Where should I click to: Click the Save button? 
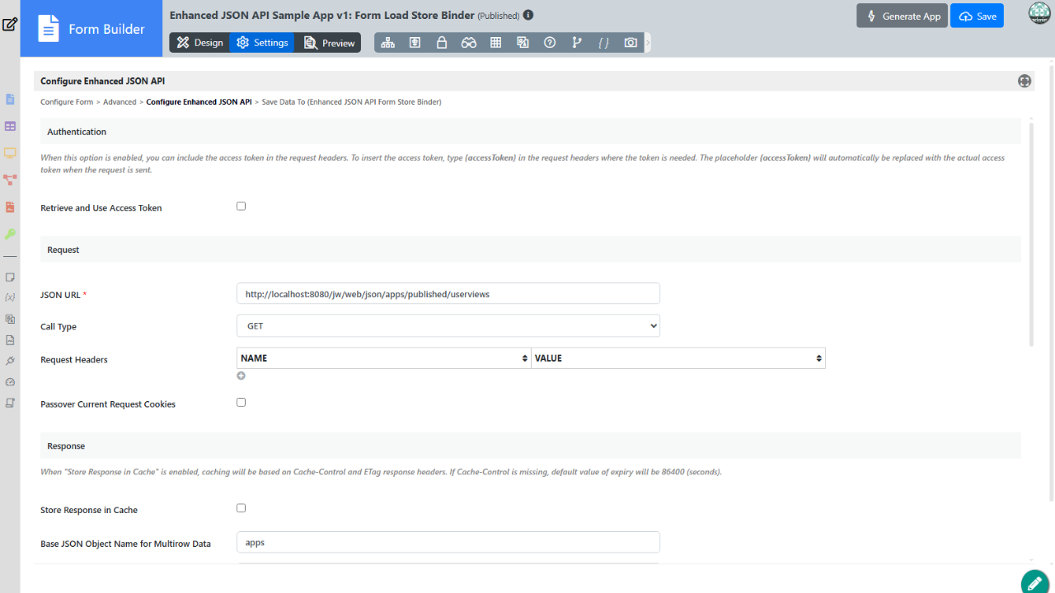[x=977, y=16]
